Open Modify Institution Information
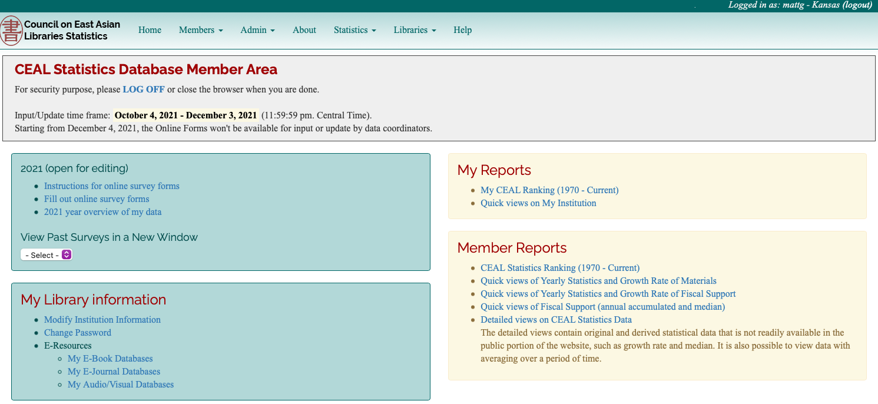The width and height of the screenshot is (878, 404). point(102,320)
